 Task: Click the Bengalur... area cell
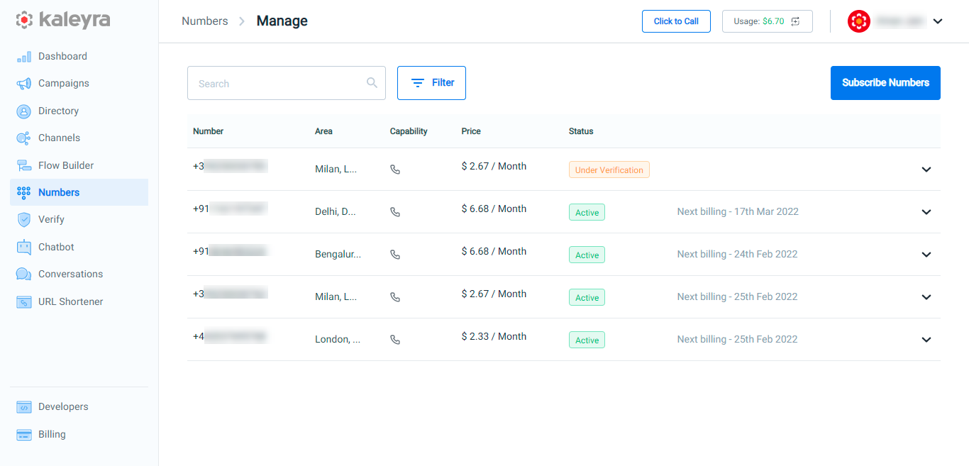pyautogui.click(x=338, y=255)
